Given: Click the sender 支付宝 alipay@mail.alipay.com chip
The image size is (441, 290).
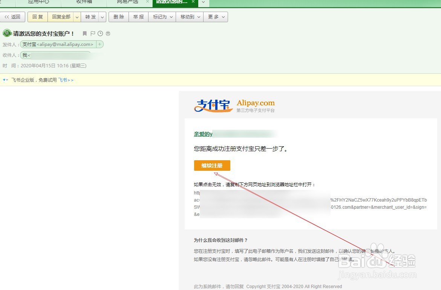Looking at the screenshot, I should click(x=58, y=44).
